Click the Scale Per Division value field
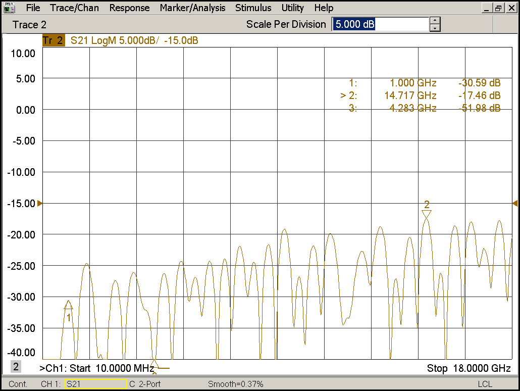 point(380,24)
